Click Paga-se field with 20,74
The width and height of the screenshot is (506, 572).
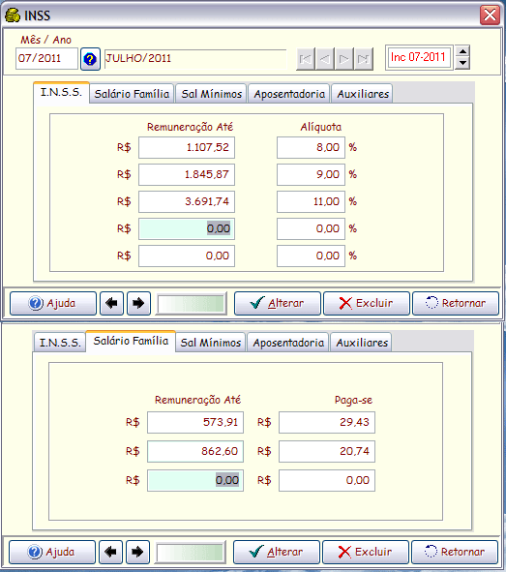327,452
